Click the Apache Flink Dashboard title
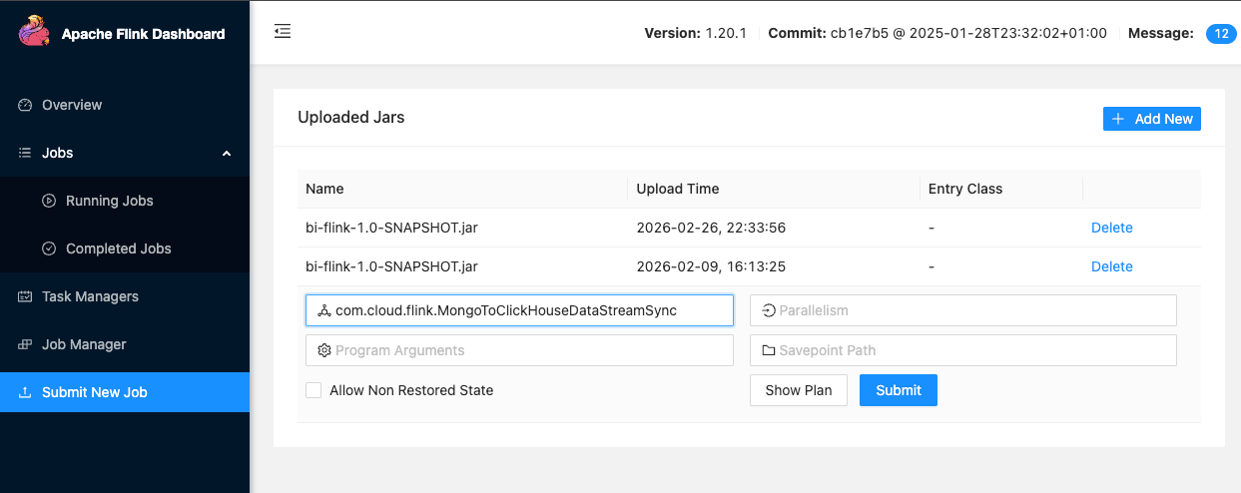Viewport: 1241px width, 493px height. (x=144, y=34)
